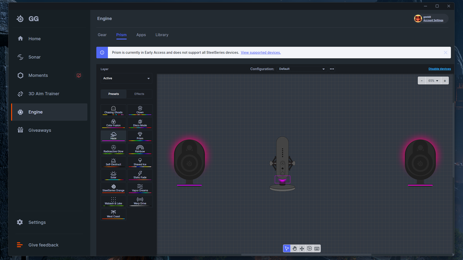Switch to the Prism tab
The height and width of the screenshot is (260, 463).
122,35
